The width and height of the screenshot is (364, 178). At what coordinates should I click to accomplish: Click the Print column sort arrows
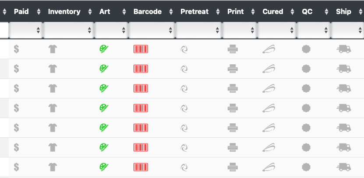(253, 11)
